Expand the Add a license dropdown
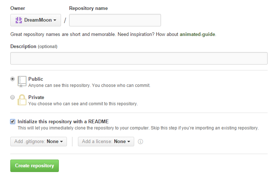Viewport: 275px width, 179px height. [x=106, y=141]
